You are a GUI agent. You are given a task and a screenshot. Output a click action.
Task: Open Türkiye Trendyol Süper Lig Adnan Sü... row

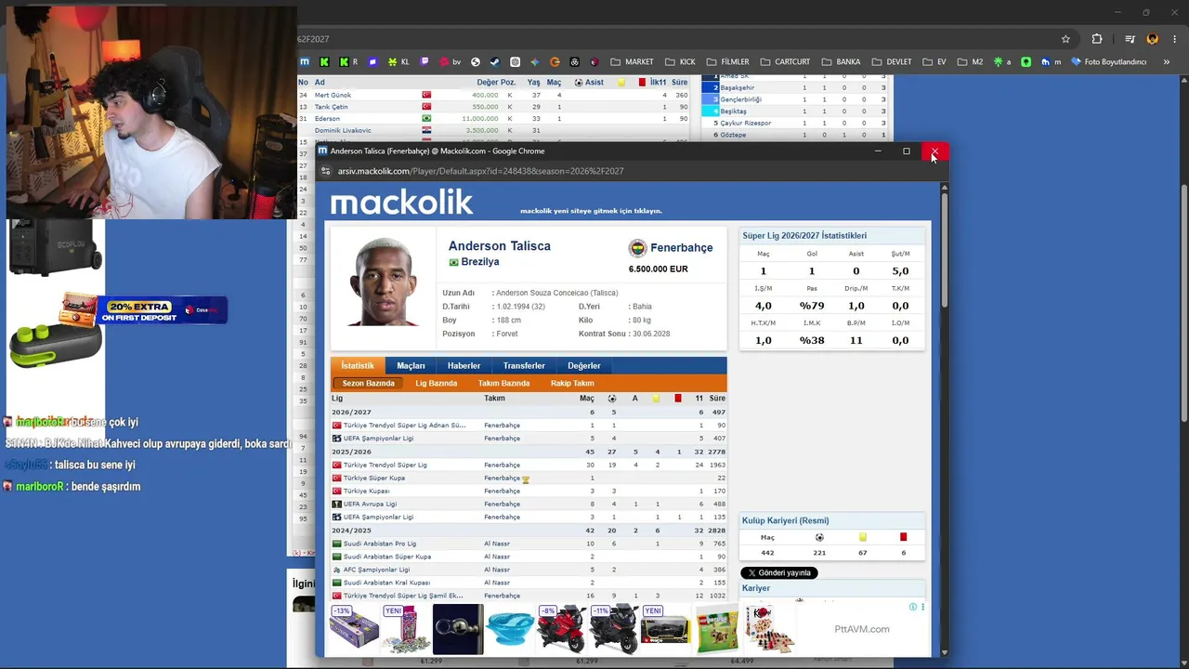(529, 426)
